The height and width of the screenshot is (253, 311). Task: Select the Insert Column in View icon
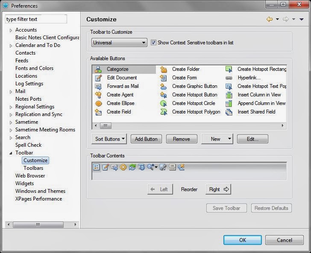pyautogui.click(x=229, y=95)
